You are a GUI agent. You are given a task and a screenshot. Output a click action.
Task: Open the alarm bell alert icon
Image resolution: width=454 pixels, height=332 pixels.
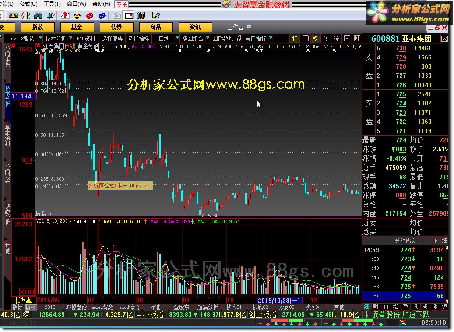pos(50,16)
